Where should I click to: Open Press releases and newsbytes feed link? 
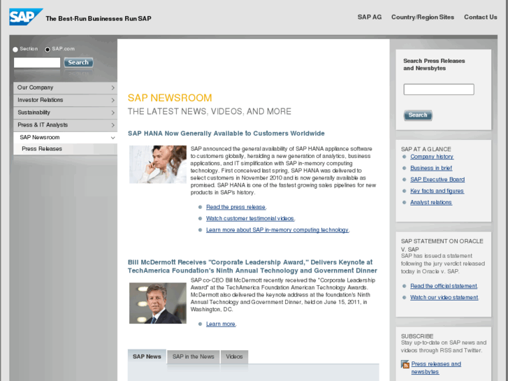pos(436,368)
